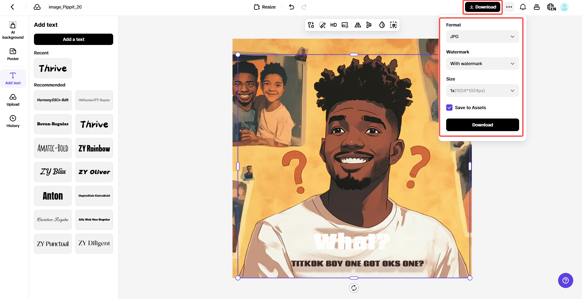Select the AI background tool
This screenshot has height=299, width=582.
pyautogui.click(x=13, y=30)
